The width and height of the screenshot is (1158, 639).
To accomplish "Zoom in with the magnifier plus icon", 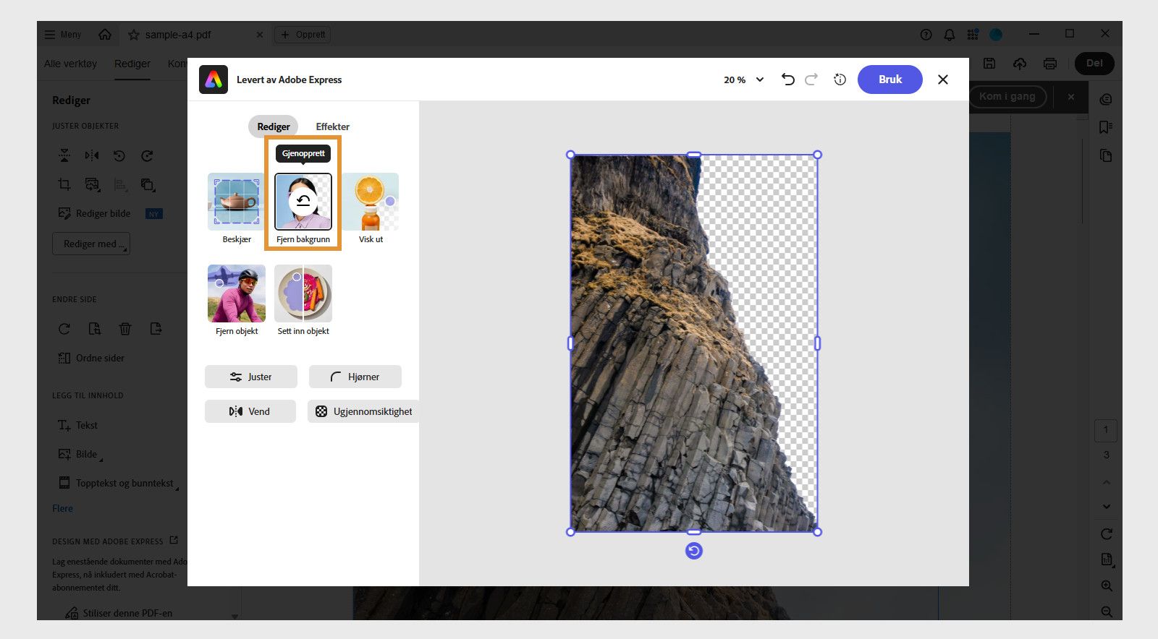I will [x=1106, y=586].
